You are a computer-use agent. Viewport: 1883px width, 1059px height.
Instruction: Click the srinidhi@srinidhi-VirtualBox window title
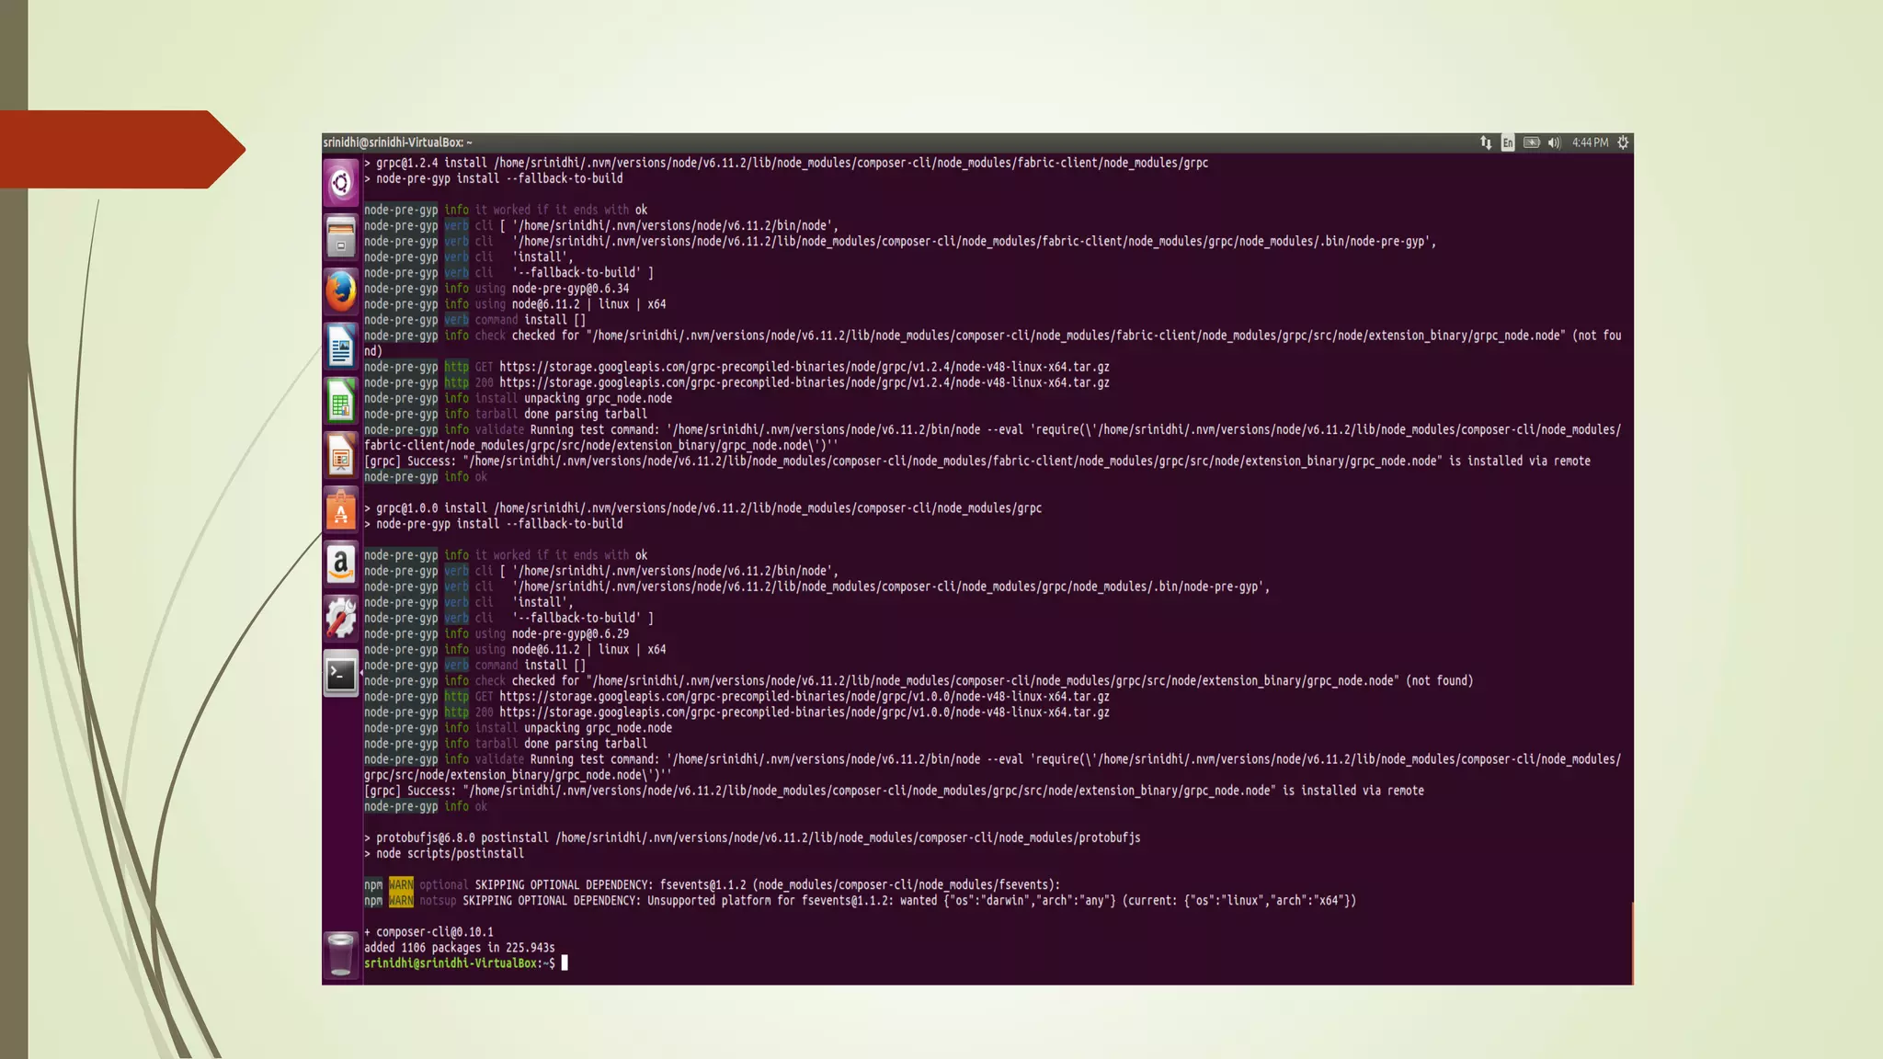click(x=397, y=142)
